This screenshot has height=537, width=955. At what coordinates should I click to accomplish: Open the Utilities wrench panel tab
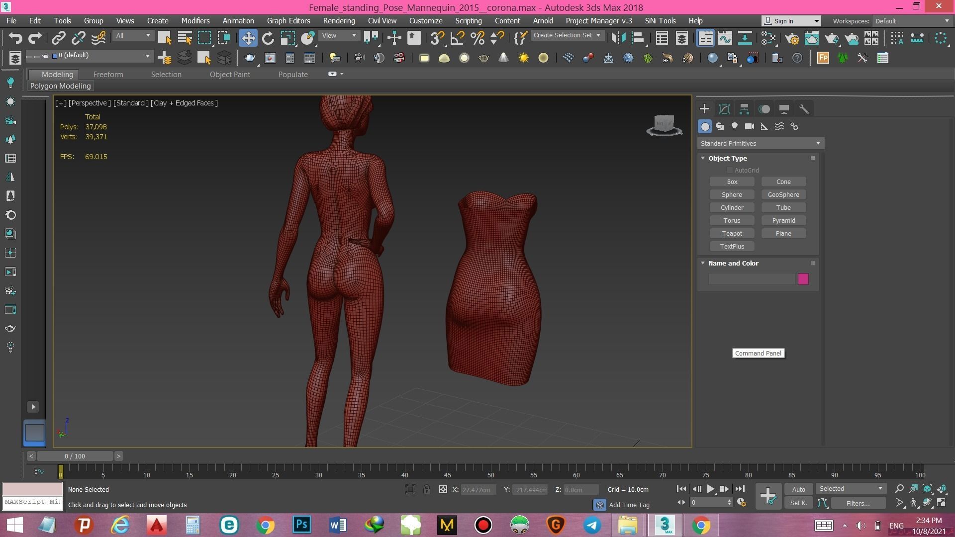pos(804,109)
